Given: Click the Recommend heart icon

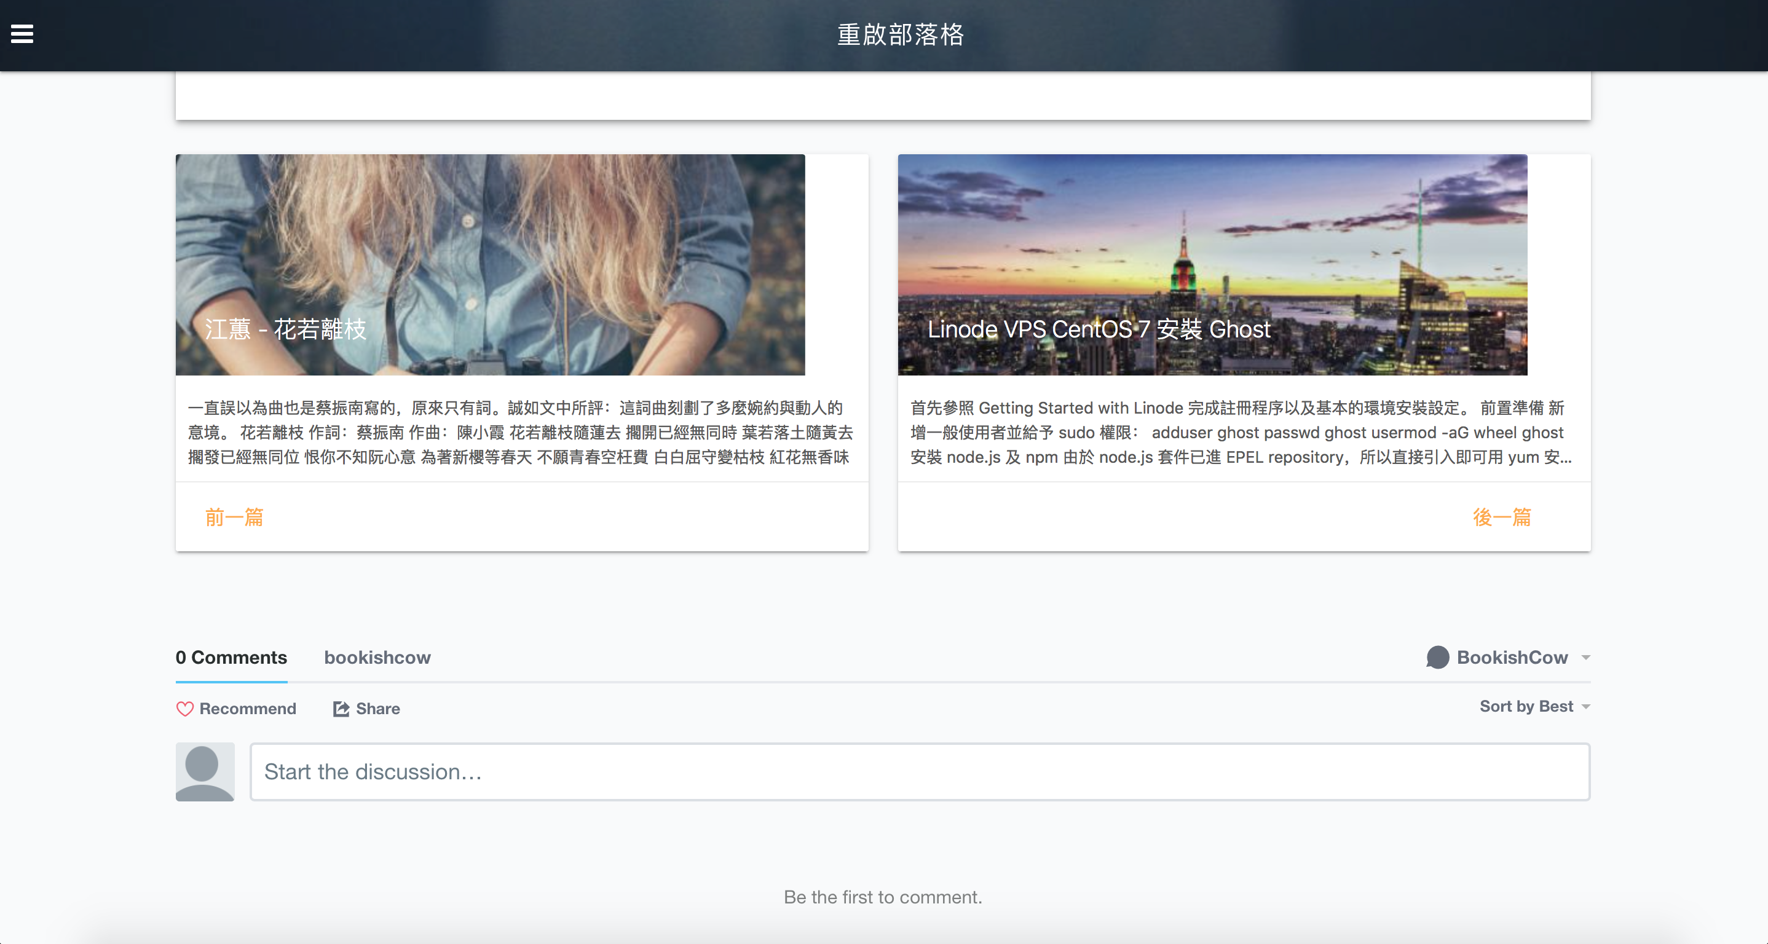Looking at the screenshot, I should coord(184,709).
